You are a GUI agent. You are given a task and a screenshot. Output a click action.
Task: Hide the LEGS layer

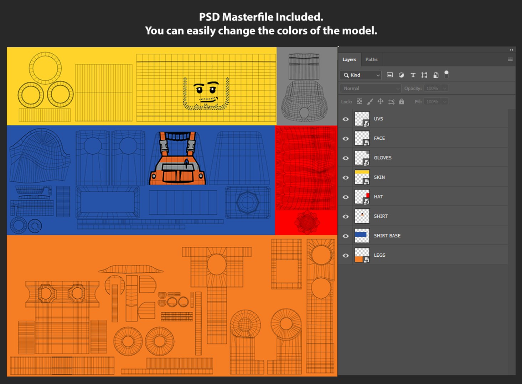pos(346,256)
